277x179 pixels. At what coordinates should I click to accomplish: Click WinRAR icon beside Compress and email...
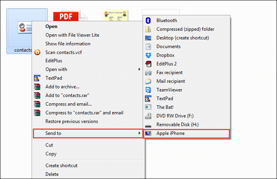click(37, 104)
